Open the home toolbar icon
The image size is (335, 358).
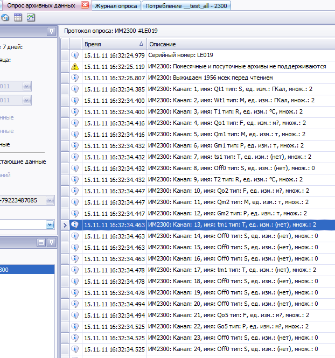[x=5, y=18]
